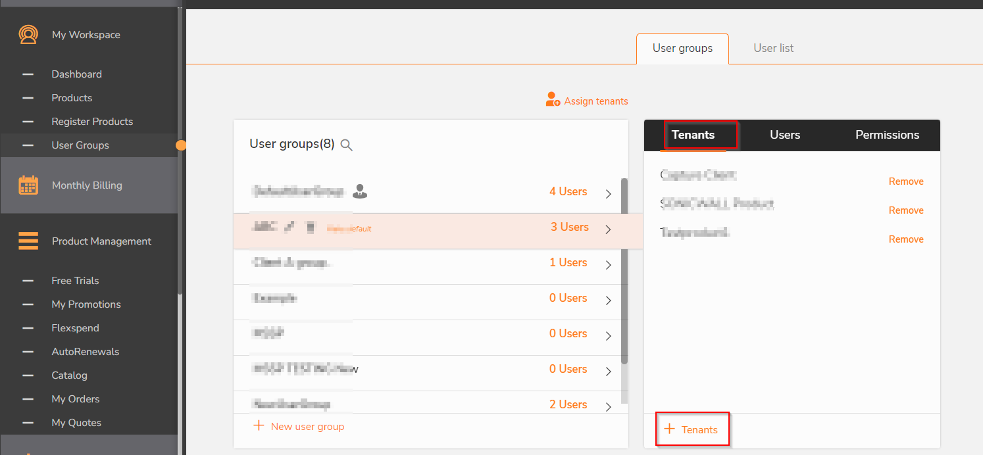Remove the topmost tenant in the list
The height and width of the screenshot is (455, 983).
tap(906, 181)
